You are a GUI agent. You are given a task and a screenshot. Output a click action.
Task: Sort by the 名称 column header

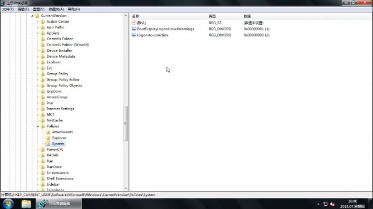[x=169, y=16]
